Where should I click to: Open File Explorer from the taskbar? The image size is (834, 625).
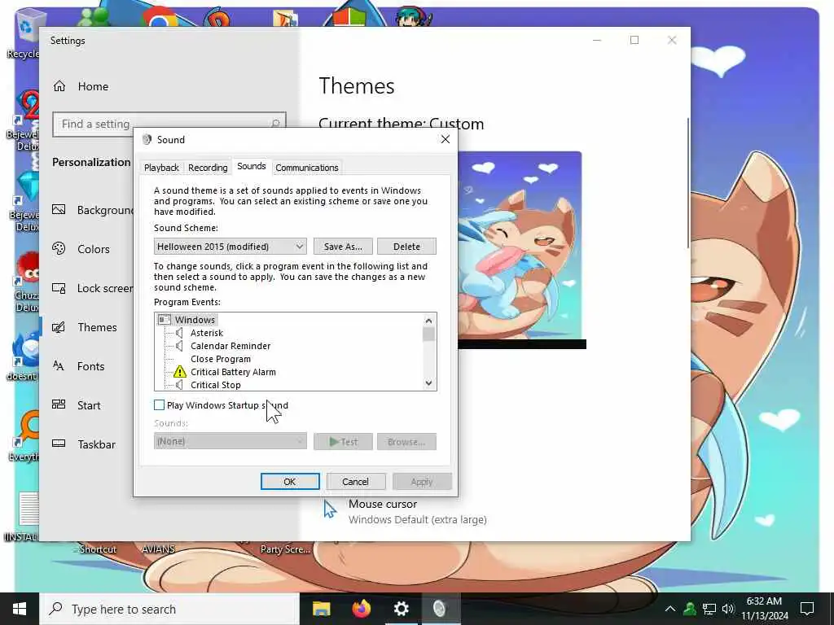pos(321,609)
